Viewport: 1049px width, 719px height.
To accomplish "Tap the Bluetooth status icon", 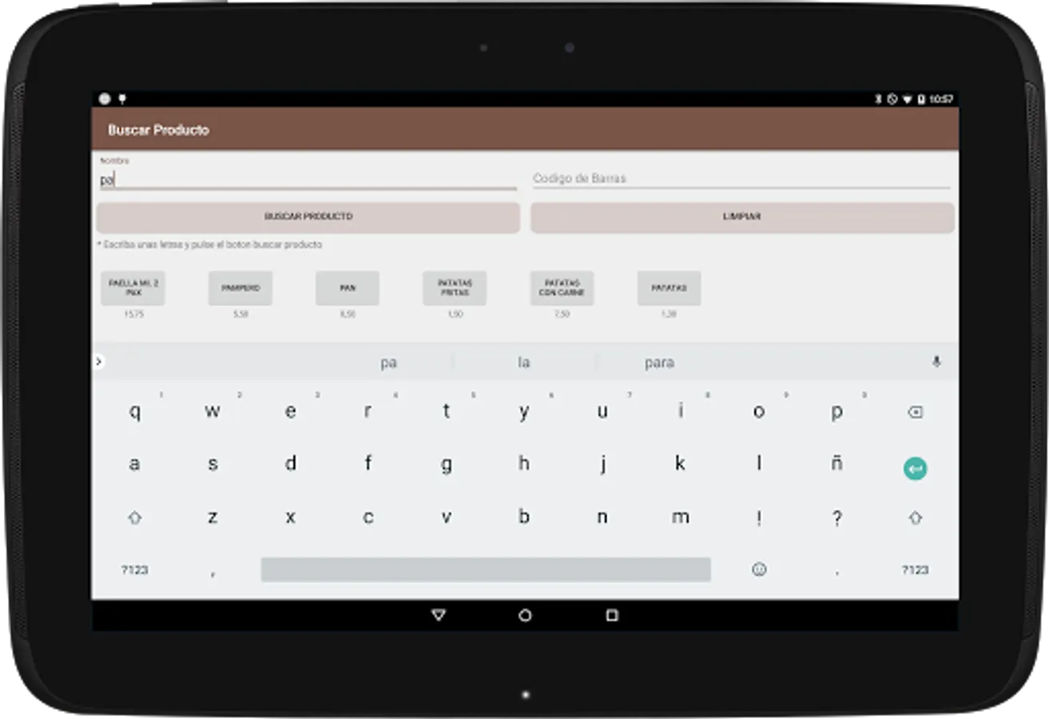I will coord(878,99).
